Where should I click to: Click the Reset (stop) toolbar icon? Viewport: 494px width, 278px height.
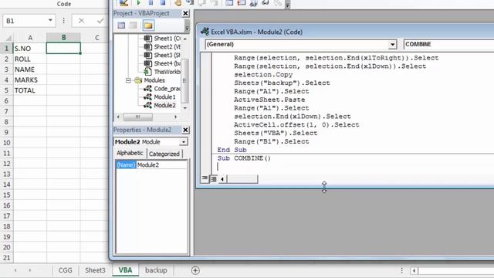tap(163, 3)
